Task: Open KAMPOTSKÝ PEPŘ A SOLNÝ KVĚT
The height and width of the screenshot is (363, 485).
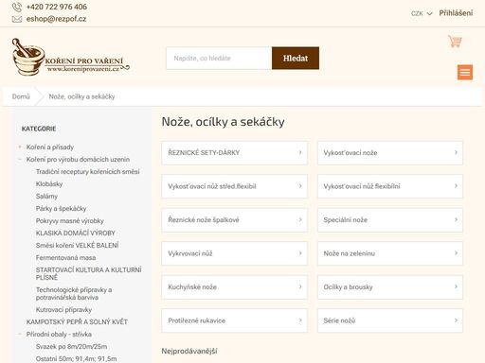Action: coord(77,322)
